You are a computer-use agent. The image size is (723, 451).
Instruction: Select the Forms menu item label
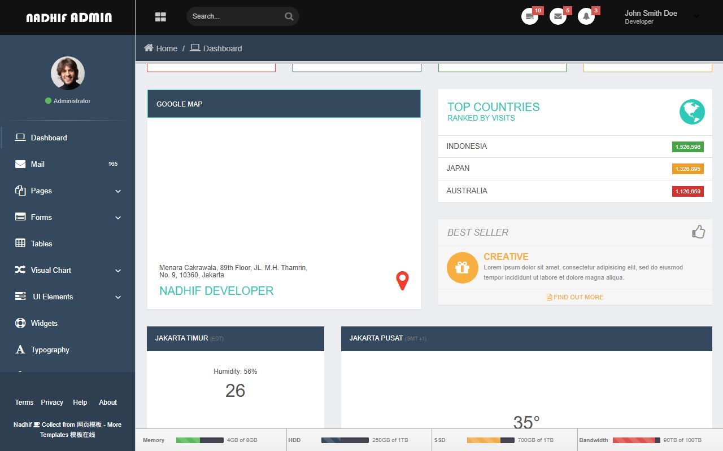click(41, 217)
